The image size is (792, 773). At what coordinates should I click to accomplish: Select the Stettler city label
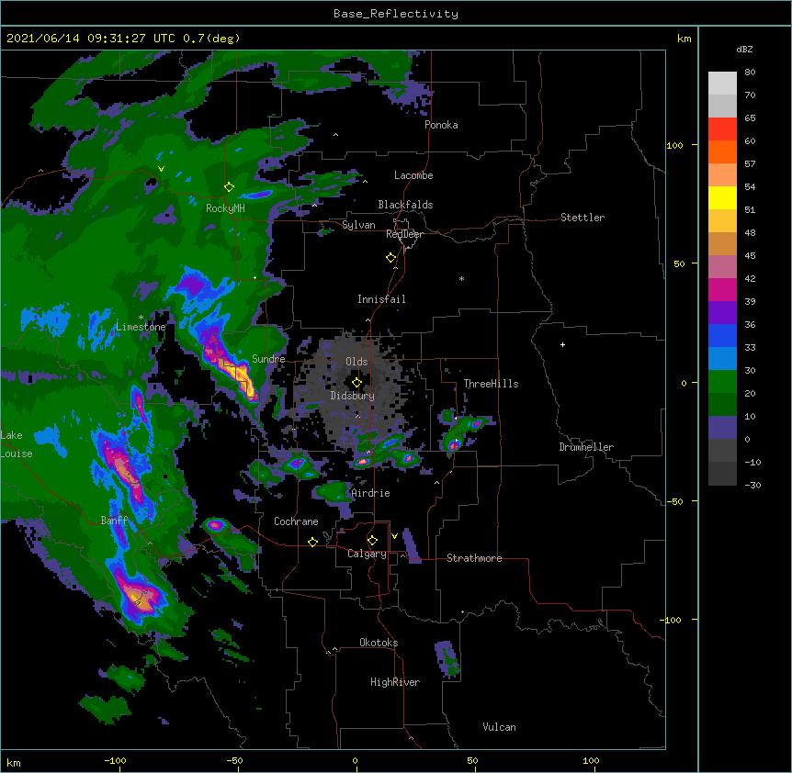click(583, 218)
